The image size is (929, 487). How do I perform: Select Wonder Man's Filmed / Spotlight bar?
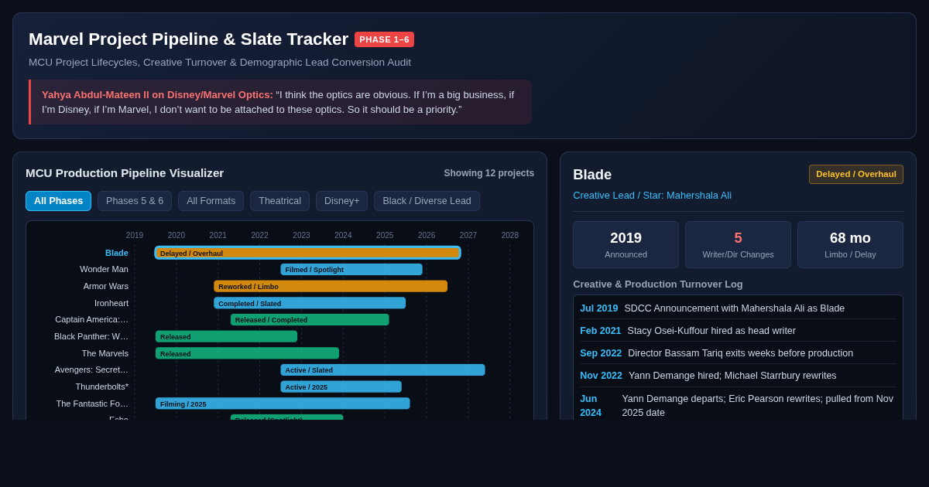tap(351, 269)
